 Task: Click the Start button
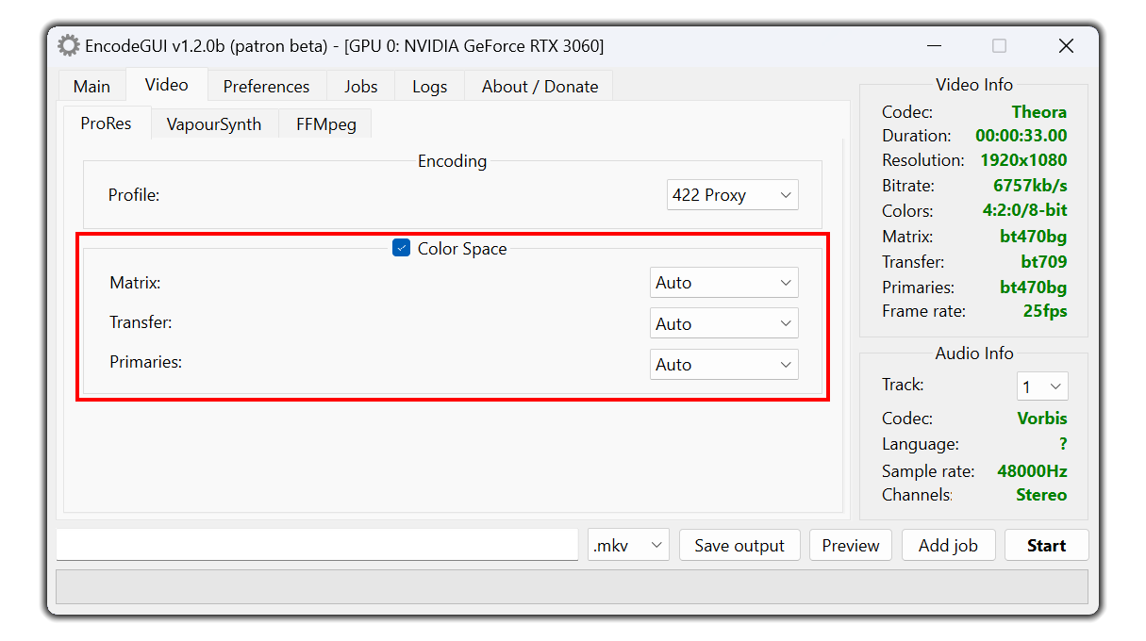1046,545
